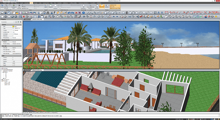Click the Redo arrow icon
This screenshot has height=120, width=220.
[x=72, y=13]
